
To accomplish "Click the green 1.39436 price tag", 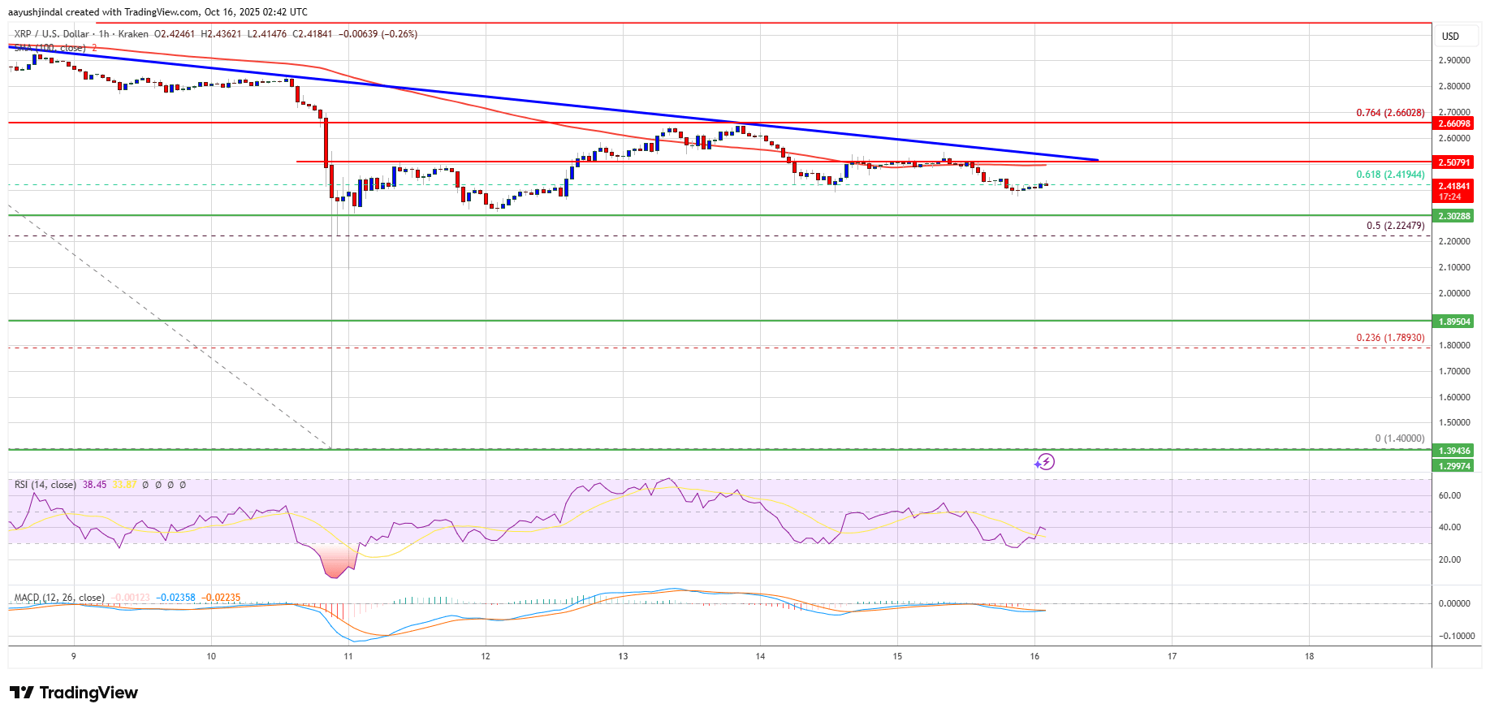I will (1454, 451).
